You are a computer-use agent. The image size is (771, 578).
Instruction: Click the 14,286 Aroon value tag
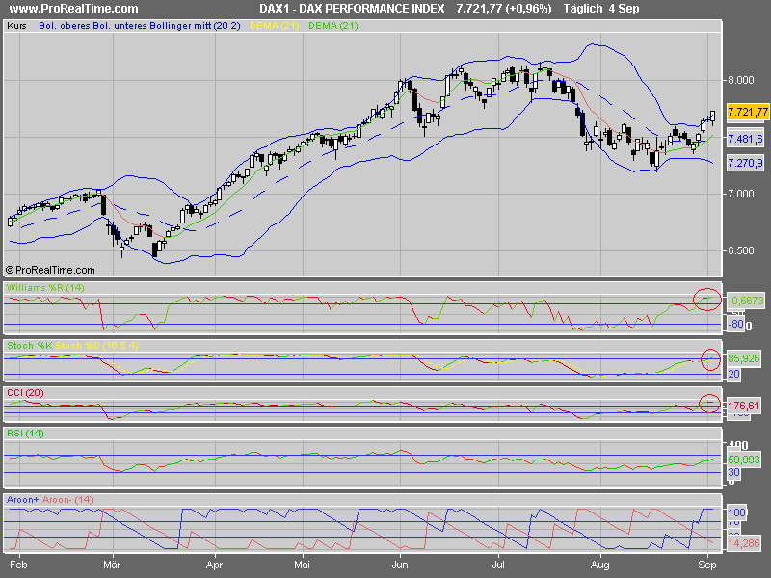pyautogui.click(x=744, y=543)
